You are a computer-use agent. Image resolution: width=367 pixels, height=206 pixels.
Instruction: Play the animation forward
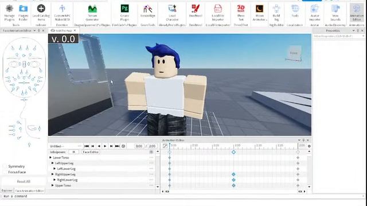pos(105,146)
